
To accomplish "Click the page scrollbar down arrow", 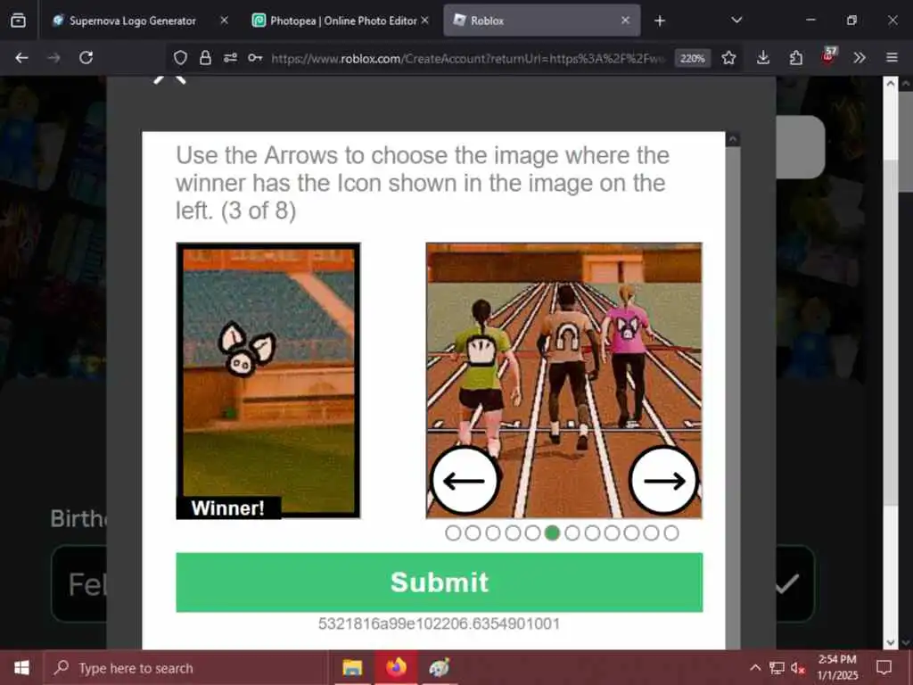I will [891, 642].
